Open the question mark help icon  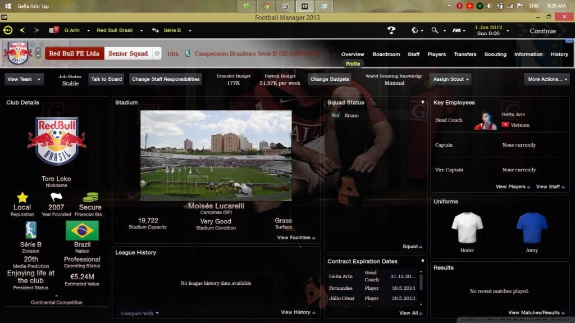click(x=391, y=30)
